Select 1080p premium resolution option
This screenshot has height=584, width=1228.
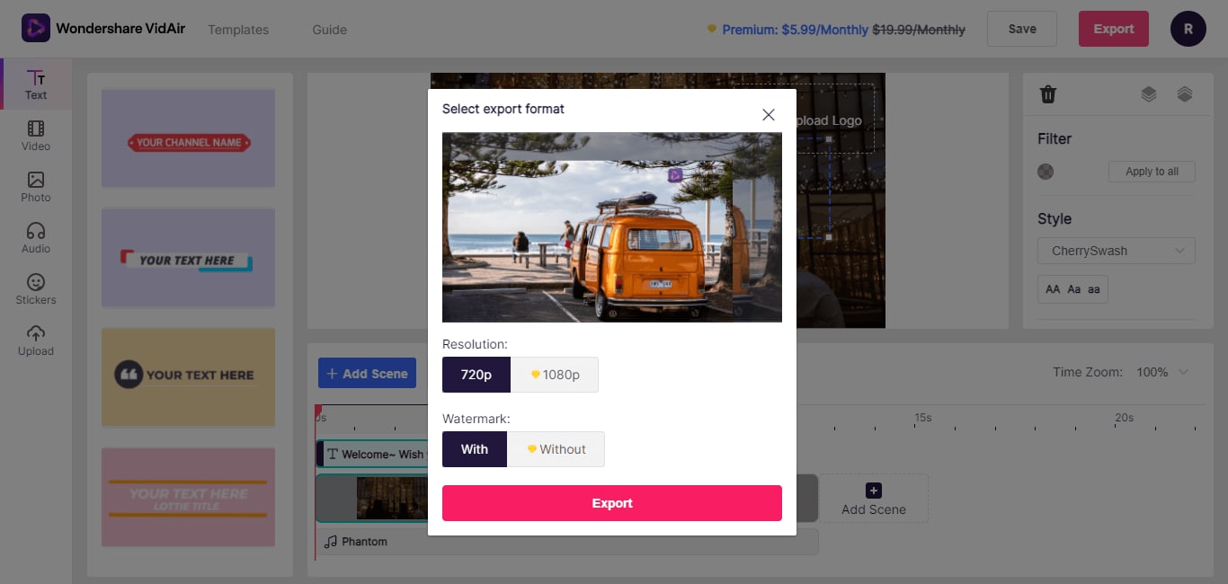point(555,375)
